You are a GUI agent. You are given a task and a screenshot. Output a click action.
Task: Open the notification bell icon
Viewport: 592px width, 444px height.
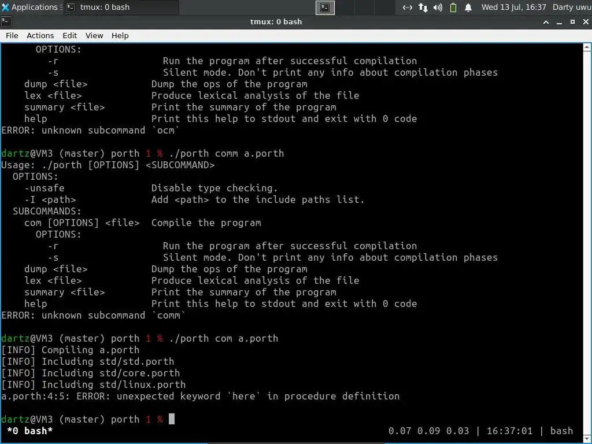468,8
